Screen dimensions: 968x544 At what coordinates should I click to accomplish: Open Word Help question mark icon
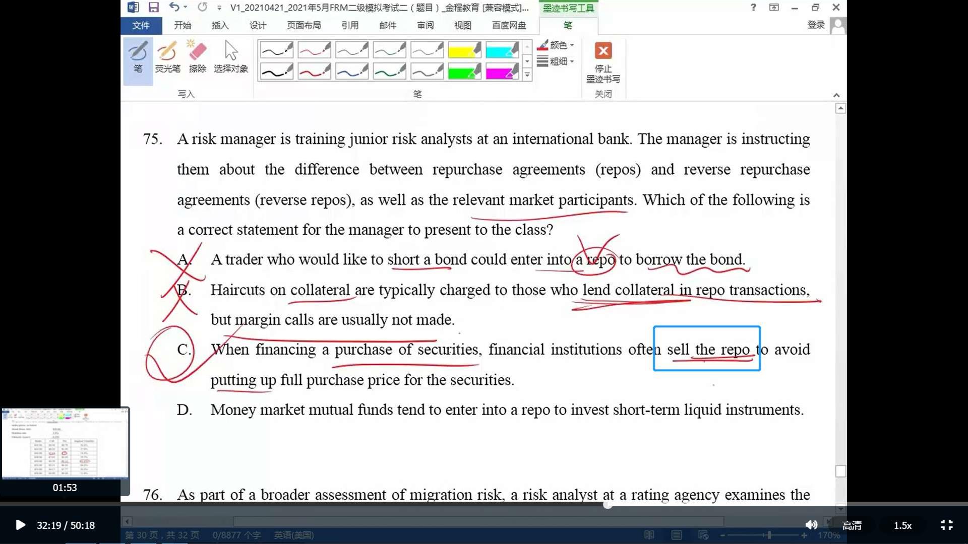click(x=753, y=7)
